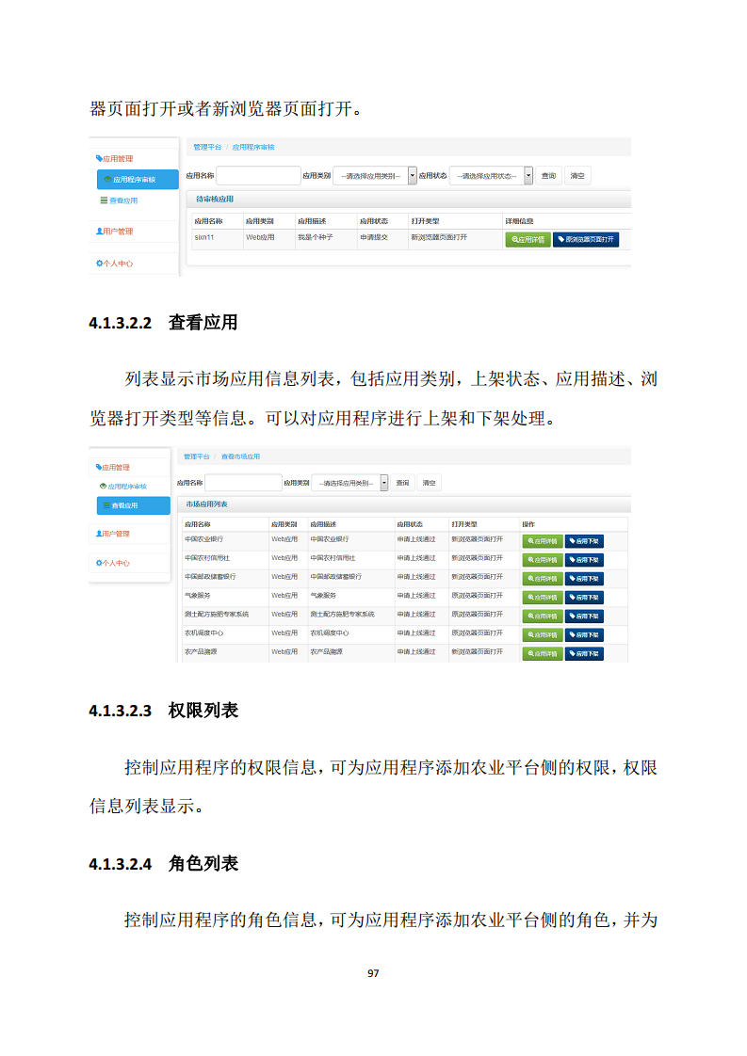Screen dimensions: 747x1056
Task: Click the 中国农业银行 name cell
Action: click(x=225, y=539)
